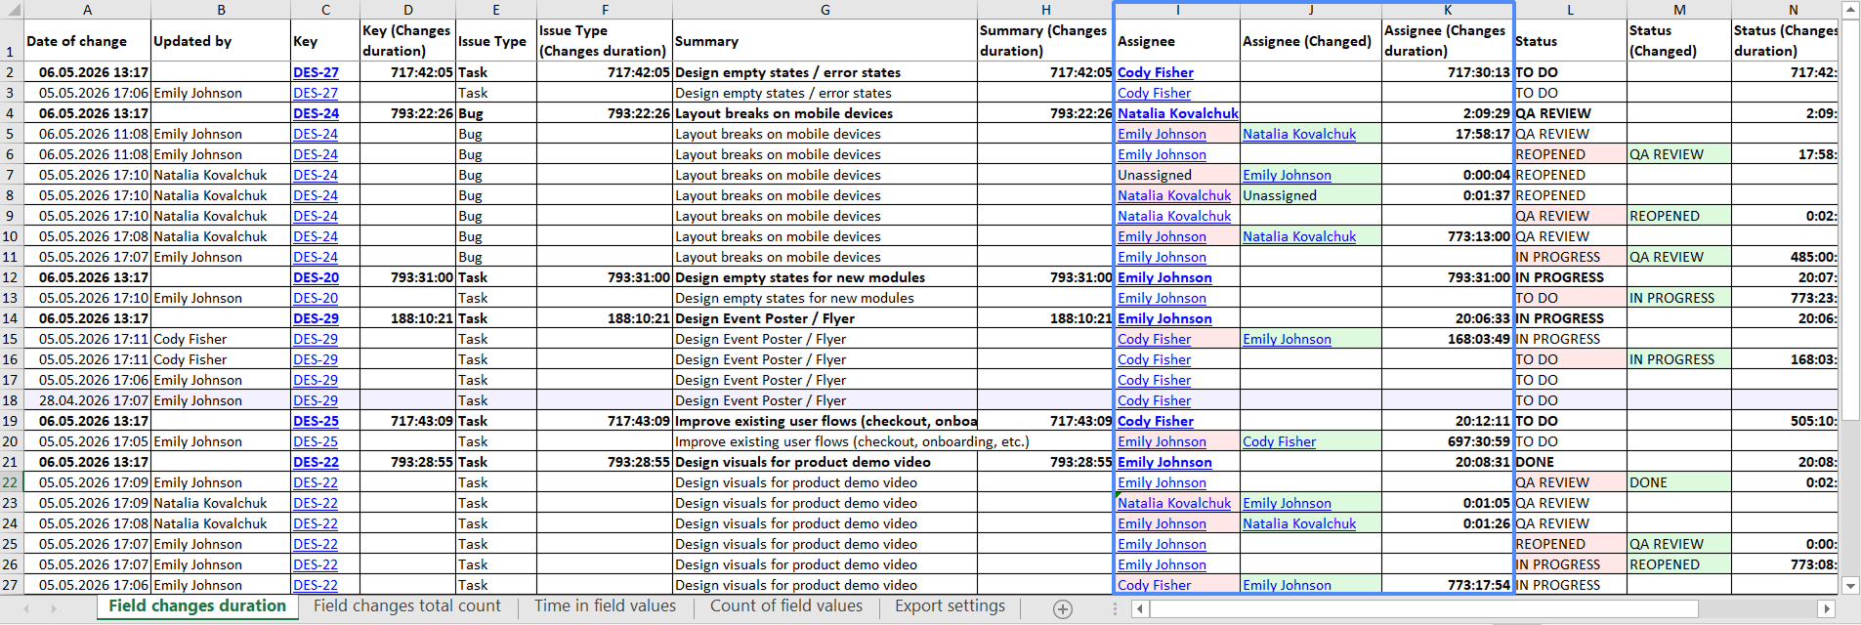Select duration cell 717:30:13
Screen dimensions: 1861x625
[x=1448, y=72]
